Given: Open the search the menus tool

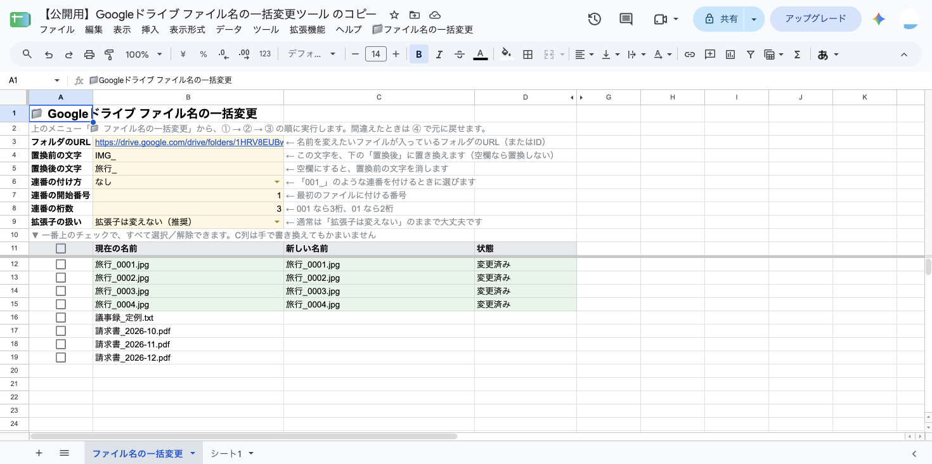Looking at the screenshot, I should click(27, 55).
